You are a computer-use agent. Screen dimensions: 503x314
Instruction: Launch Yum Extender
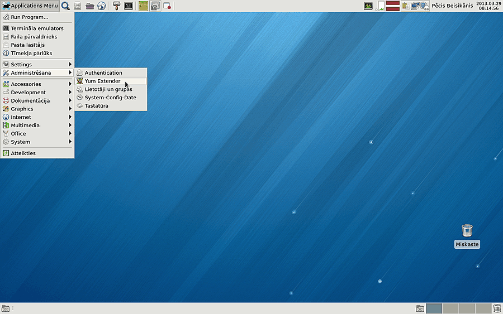111,81
